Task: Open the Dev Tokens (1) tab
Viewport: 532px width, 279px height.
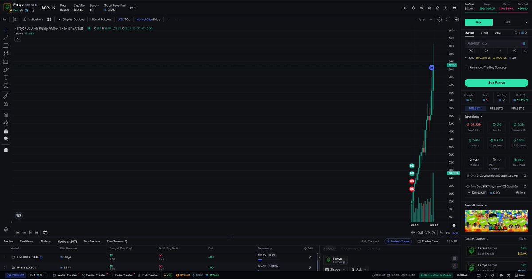Action: pos(117,241)
